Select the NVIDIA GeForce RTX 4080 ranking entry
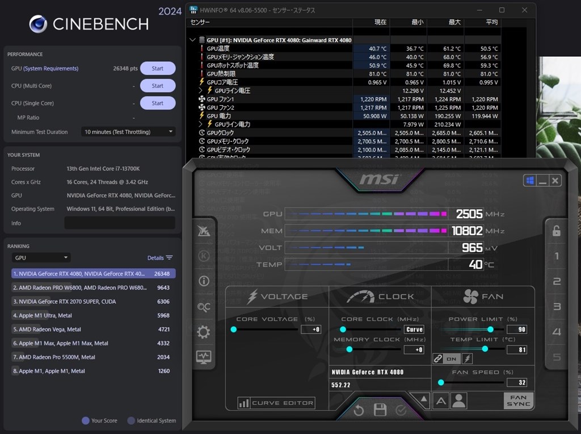Image resolution: width=581 pixels, height=434 pixels. (94, 274)
